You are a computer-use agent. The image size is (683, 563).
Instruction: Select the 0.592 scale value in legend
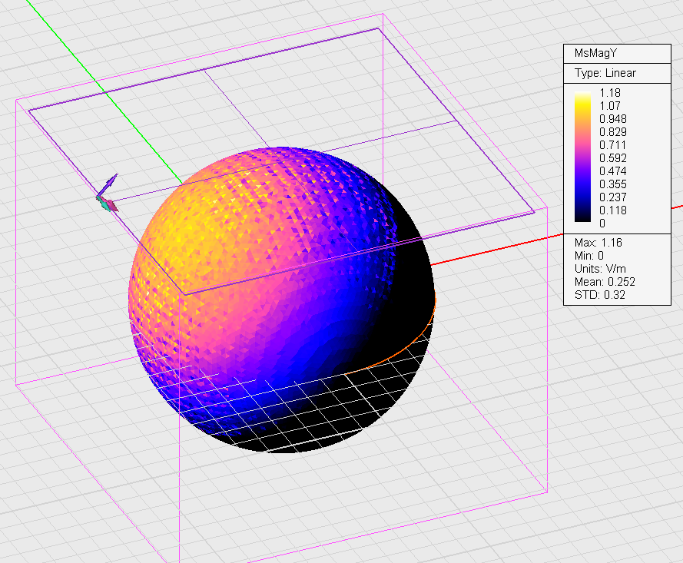(614, 157)
